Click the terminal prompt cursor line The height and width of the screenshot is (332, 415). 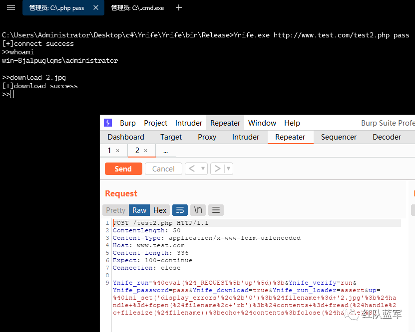click(8, 94)
